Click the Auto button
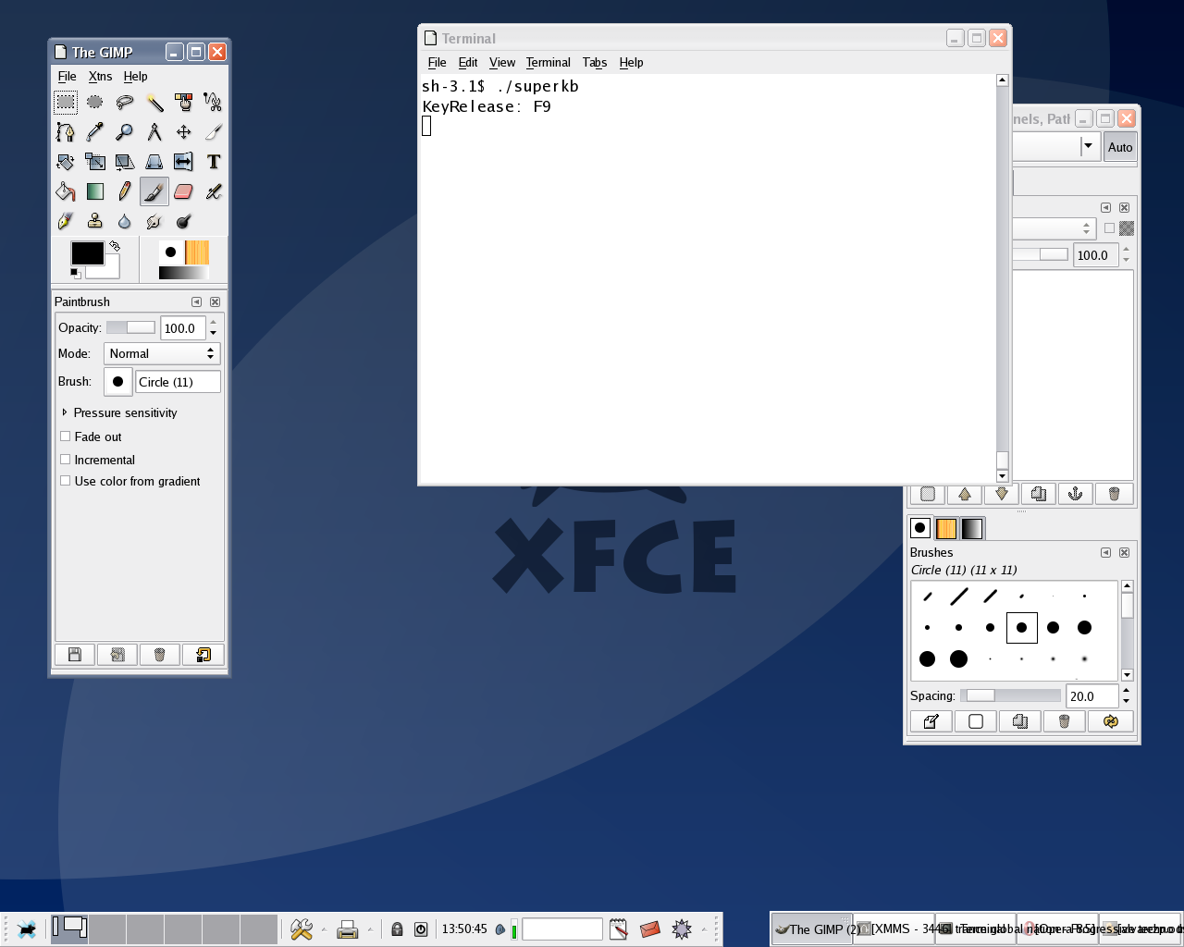Screen dimensions: 1184x947 click(x=1119, y=147)
